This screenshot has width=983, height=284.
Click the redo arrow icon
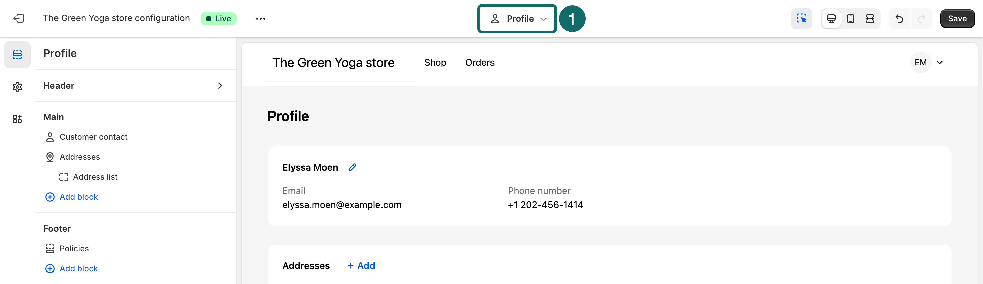pos(921,18)
